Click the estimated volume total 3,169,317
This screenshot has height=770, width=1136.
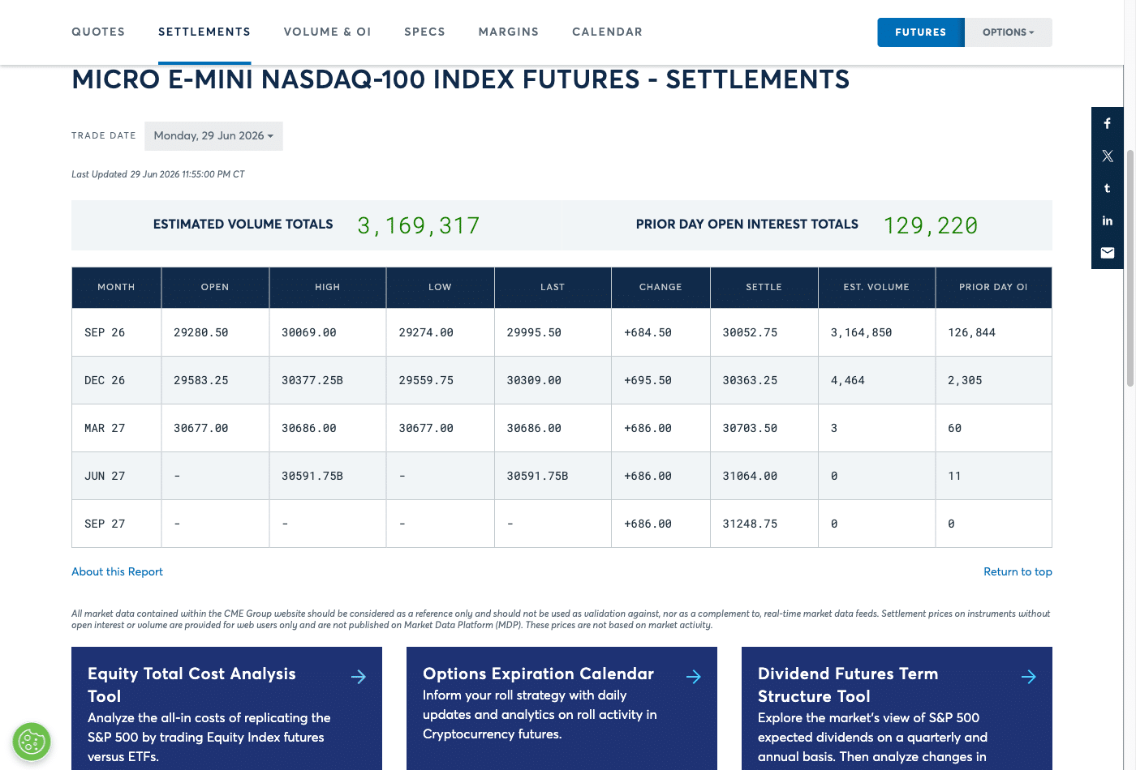pyautogui.click(x=419, y=225)
